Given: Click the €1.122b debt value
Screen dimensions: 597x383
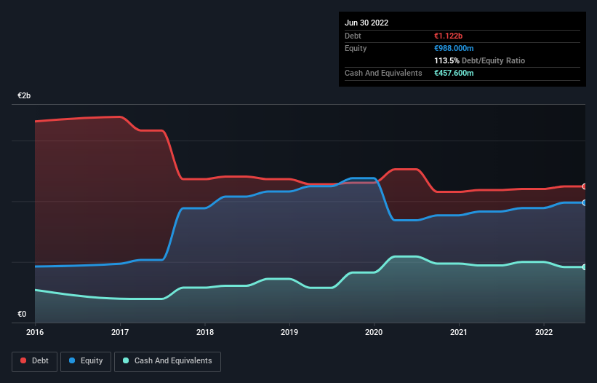Looking at the screenshot, I should [448, 36].
